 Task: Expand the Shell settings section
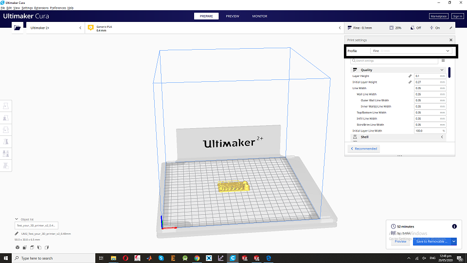tap(398, 137)
